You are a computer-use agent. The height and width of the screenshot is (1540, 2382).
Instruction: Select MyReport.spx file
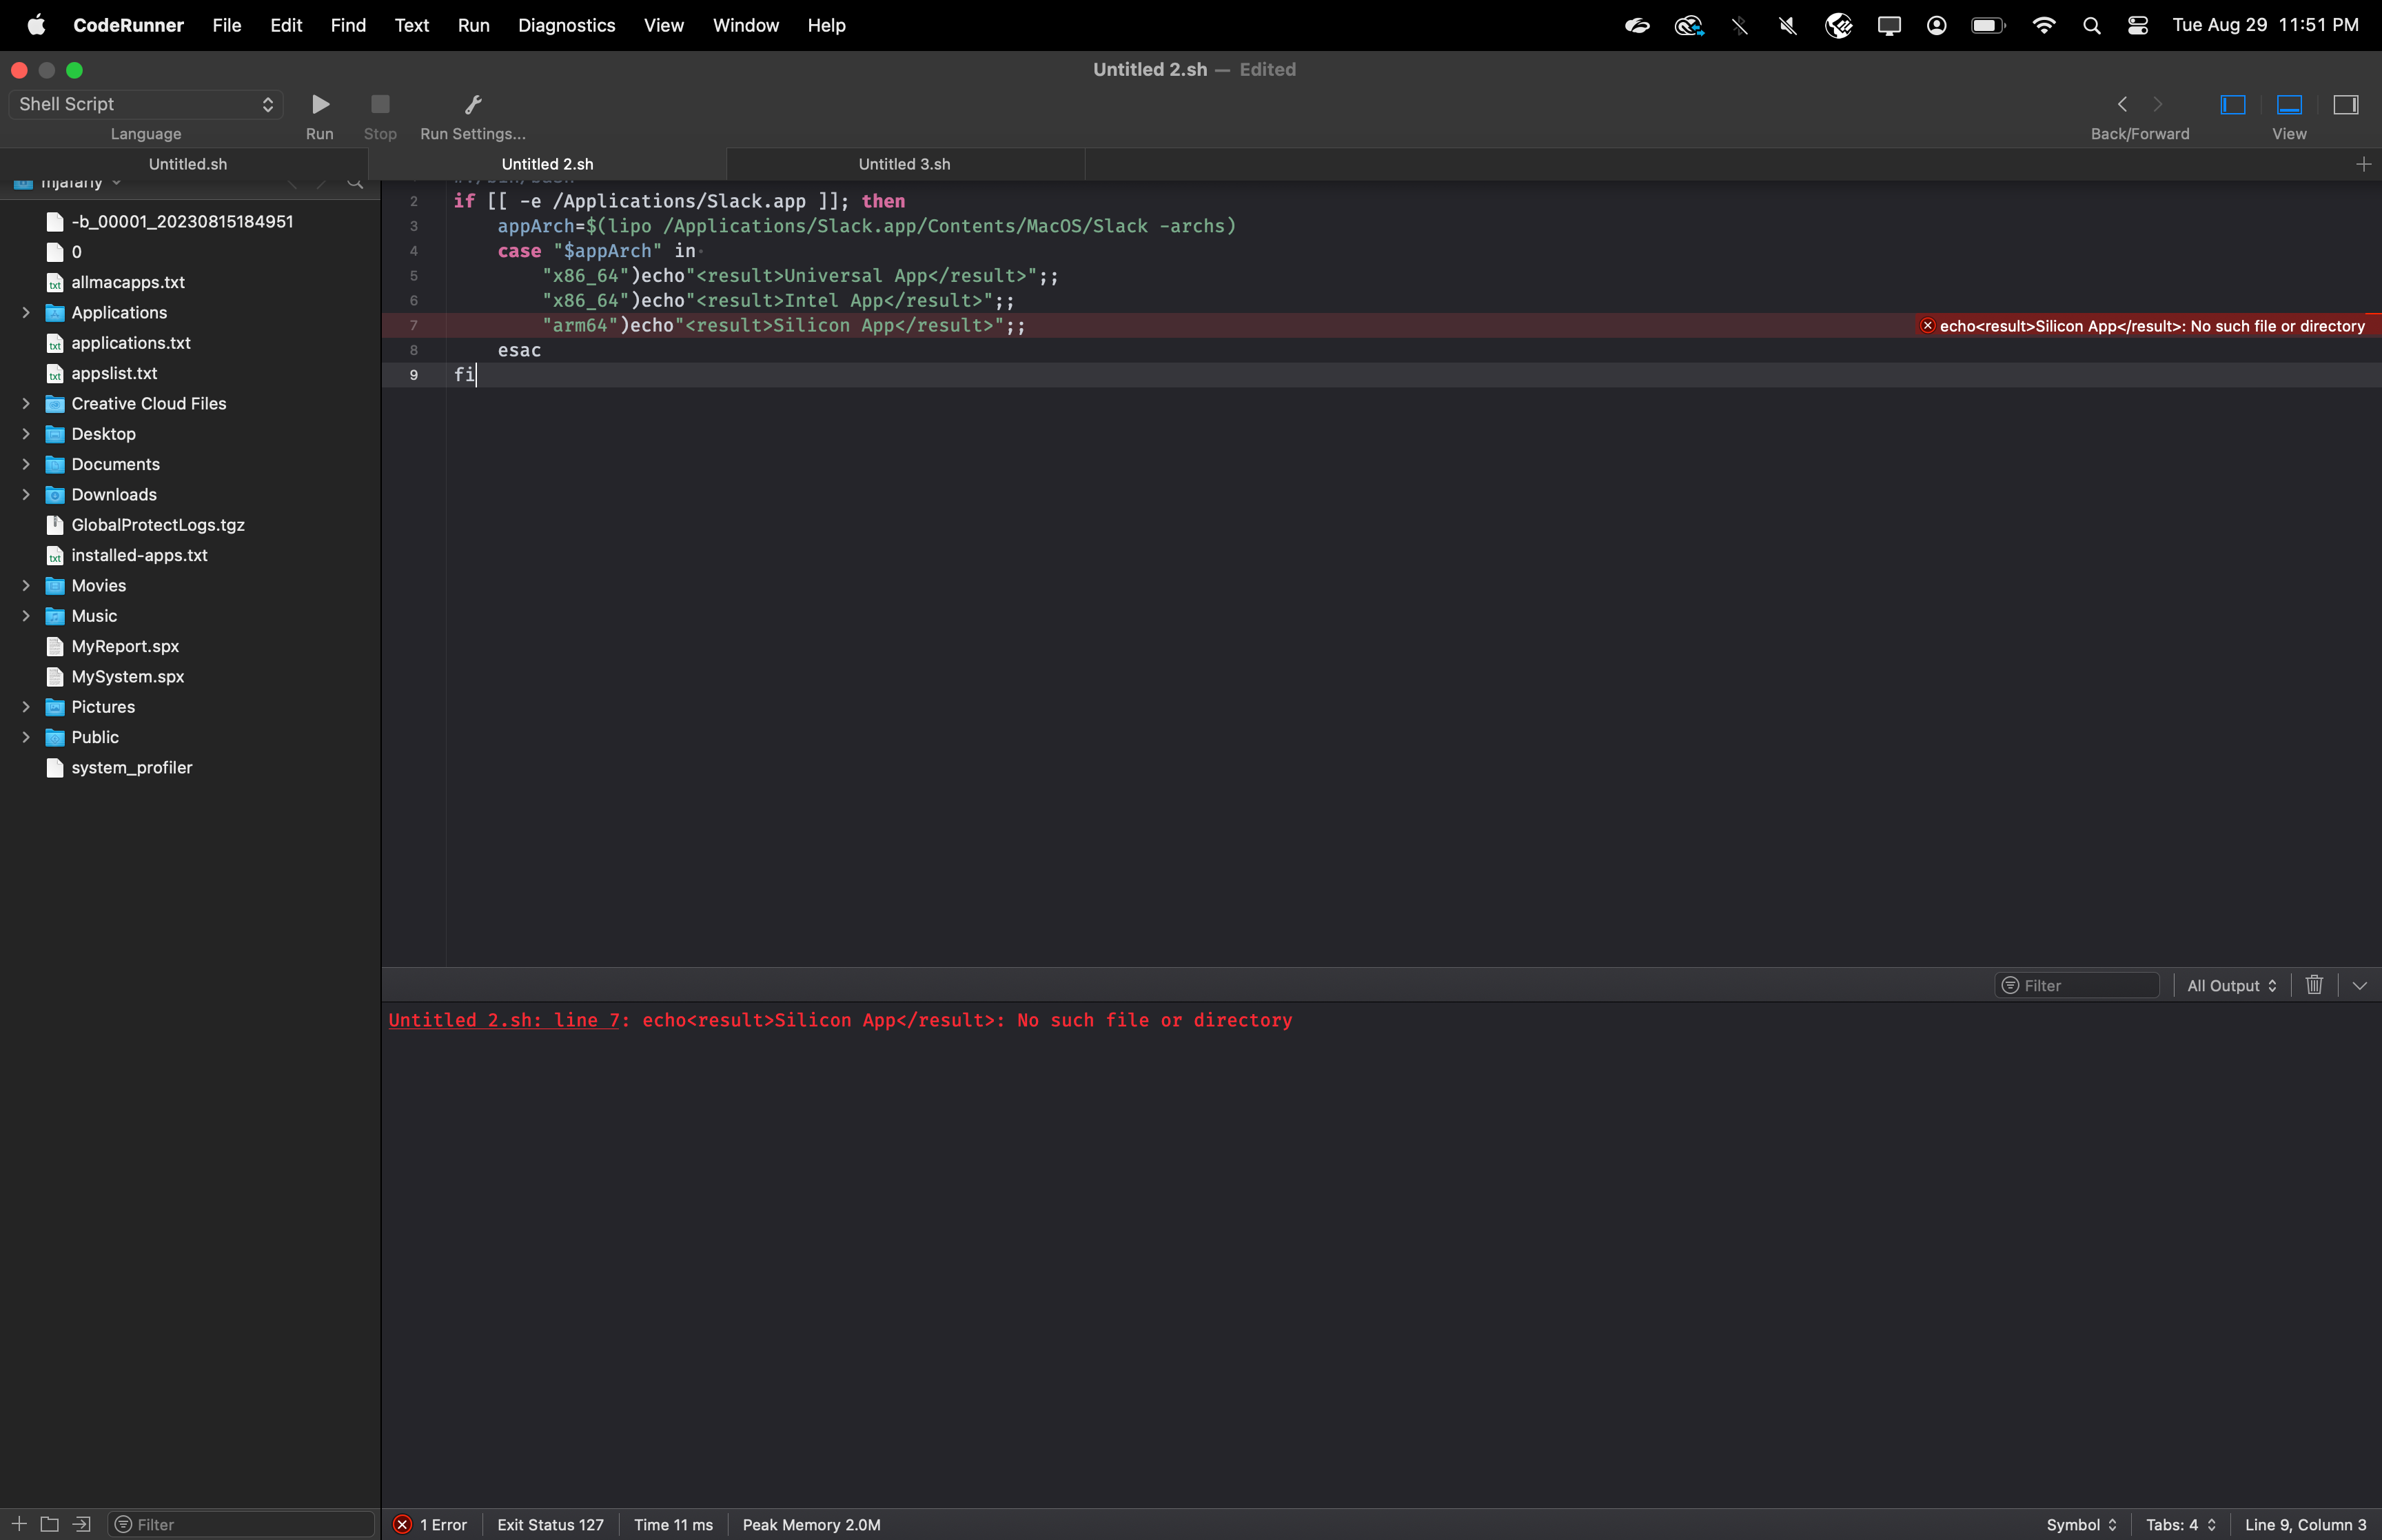pyautogui.click(x=125, y=646)
